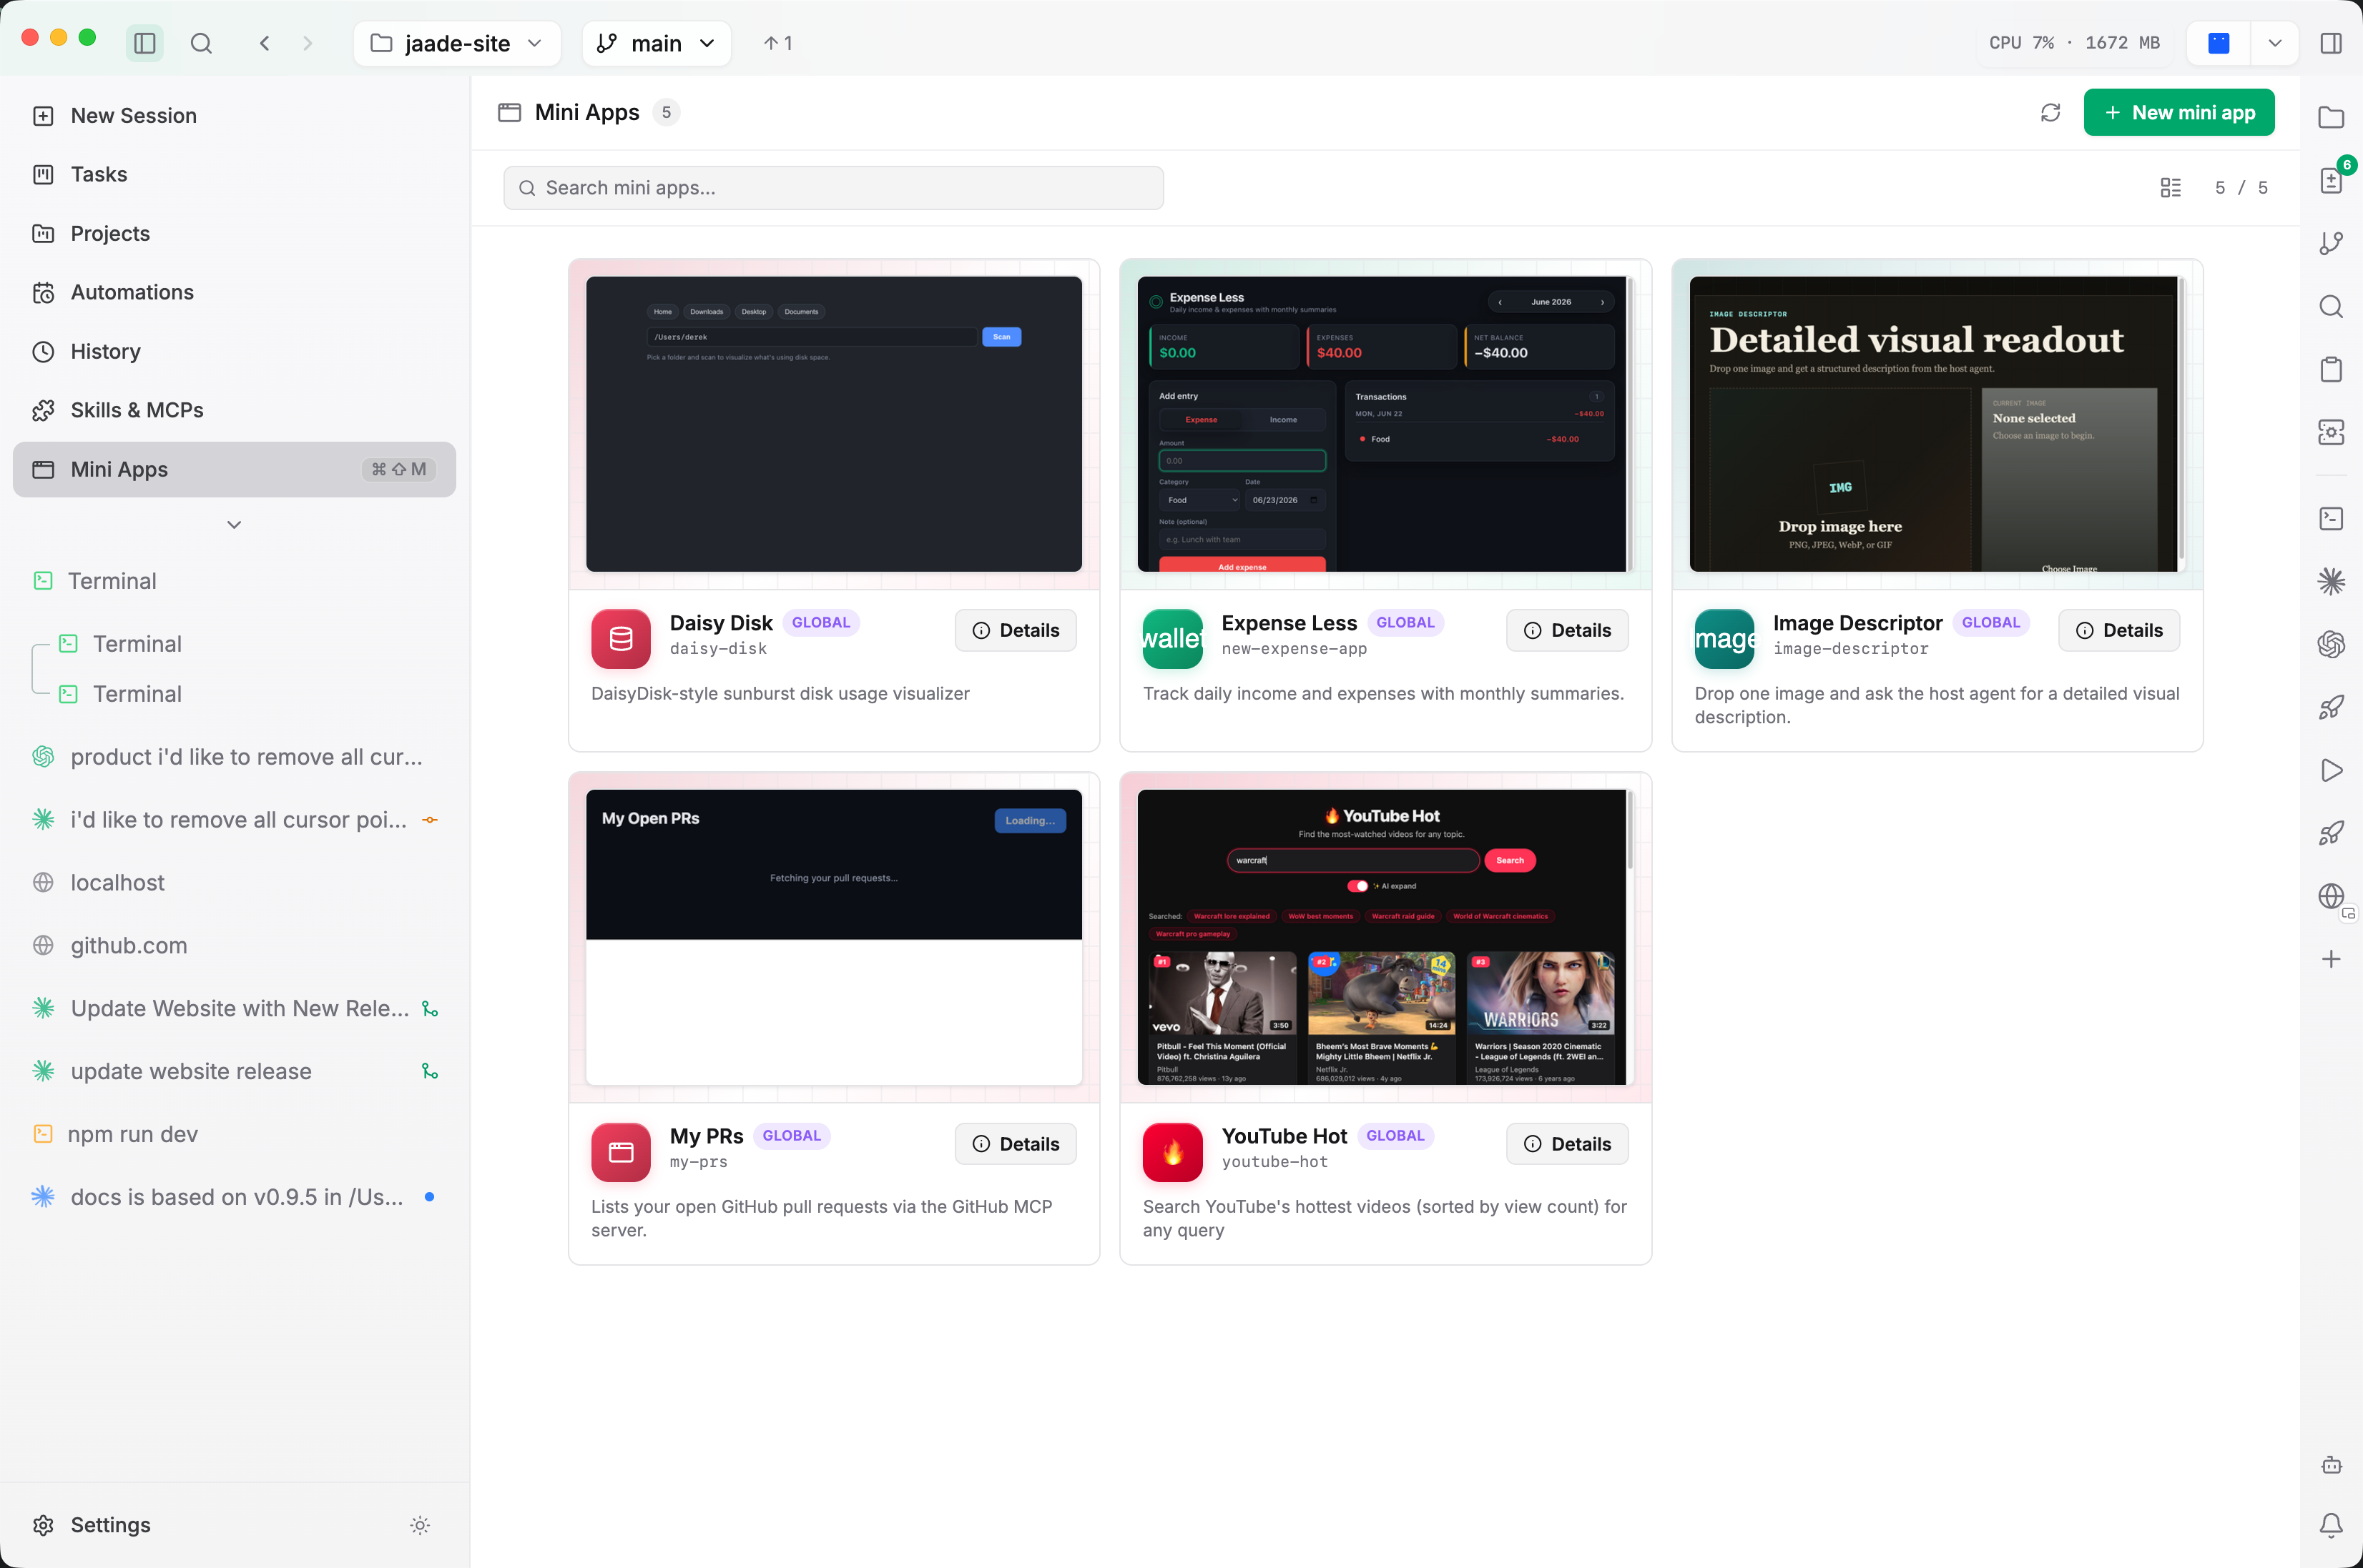Open the clipboard icon in right rail
The image size is (2363, 1568).
point(2331,369)
